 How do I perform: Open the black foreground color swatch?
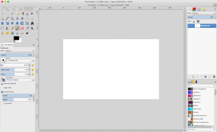pos(16,38)
